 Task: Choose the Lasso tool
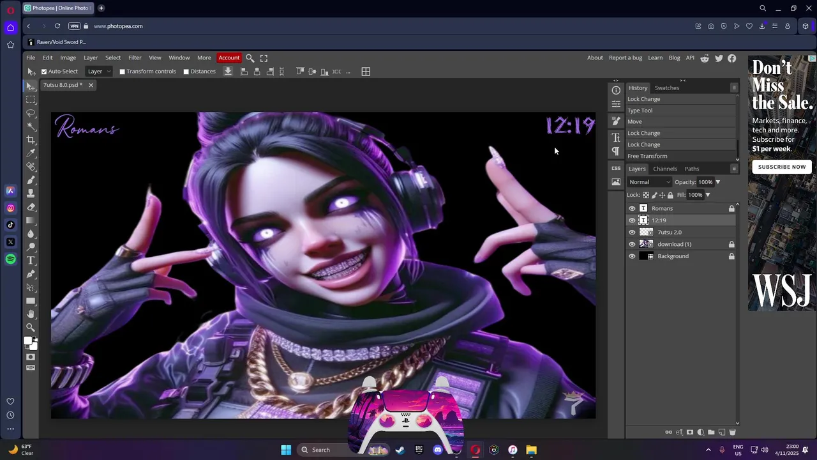pos(31,113)
